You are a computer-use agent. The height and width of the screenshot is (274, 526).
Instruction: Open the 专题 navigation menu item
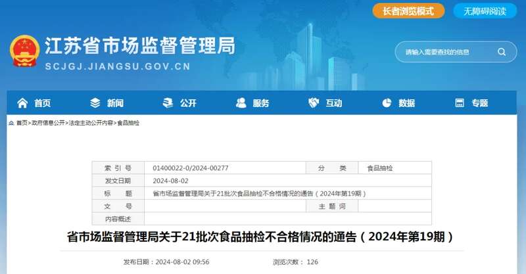coord(480,103)
